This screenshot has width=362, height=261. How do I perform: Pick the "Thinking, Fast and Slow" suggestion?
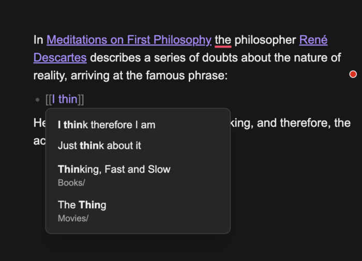[114, 169]
